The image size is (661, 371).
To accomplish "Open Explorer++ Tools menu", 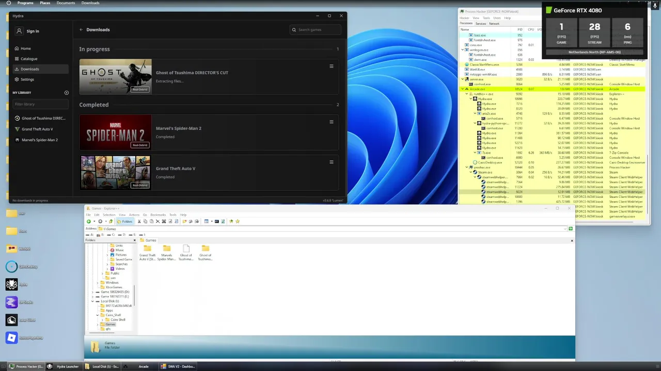I will point(173,215).
